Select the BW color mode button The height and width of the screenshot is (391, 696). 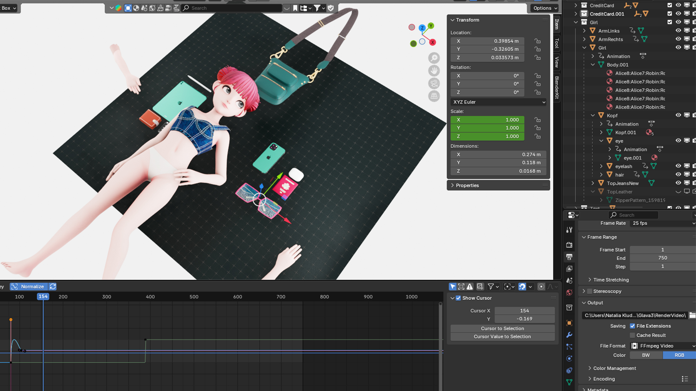[646, 355]
